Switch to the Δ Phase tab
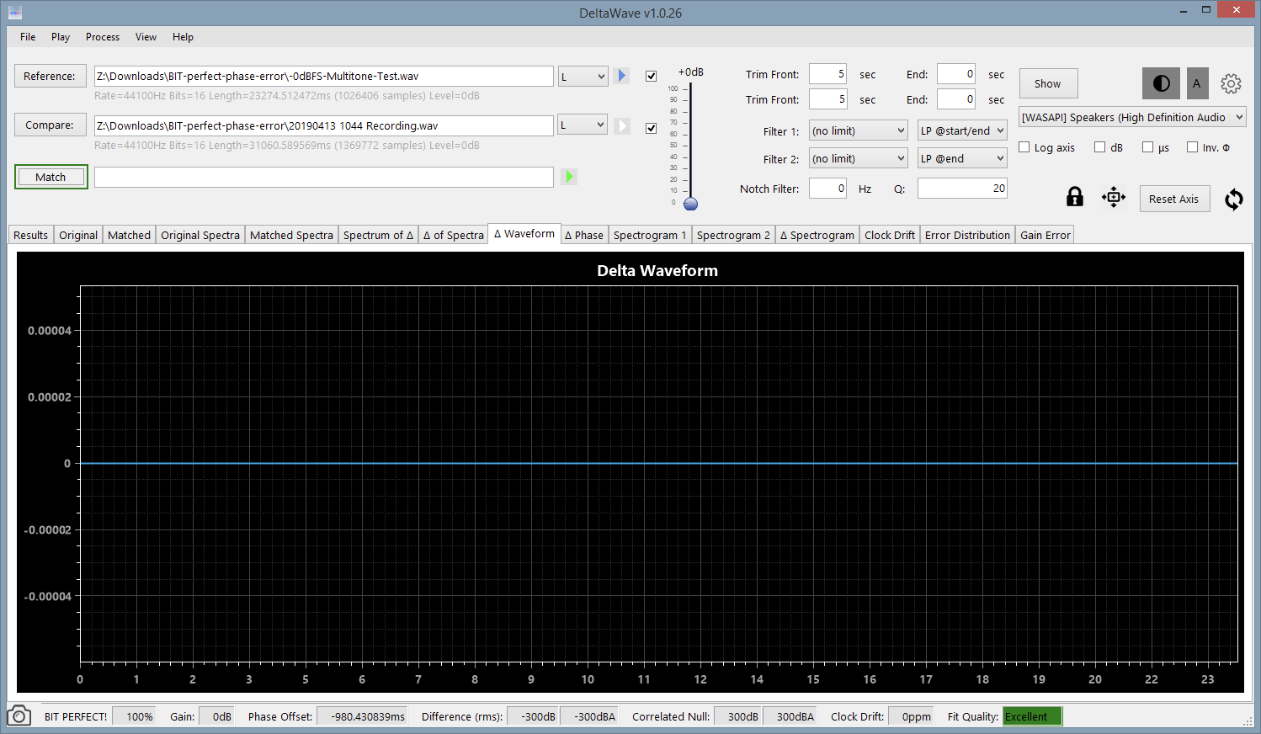Image resolution: width=1261 pixels, height=734 pixels. tap(584, 235)
